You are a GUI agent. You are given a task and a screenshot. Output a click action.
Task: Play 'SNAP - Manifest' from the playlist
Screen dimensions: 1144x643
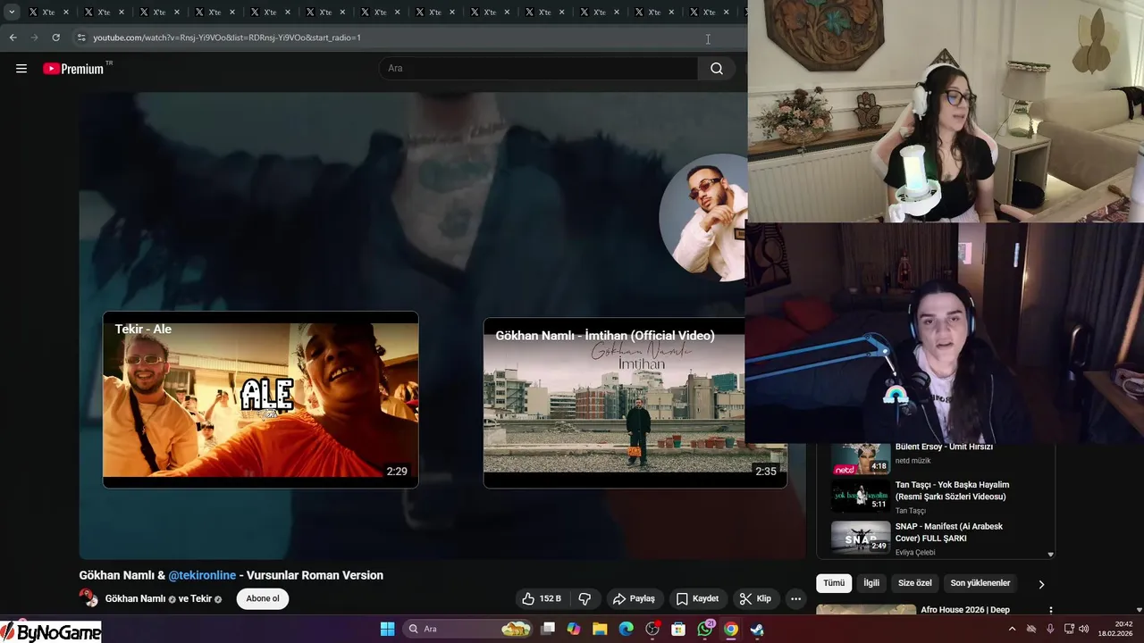click(x=934, y=539)
